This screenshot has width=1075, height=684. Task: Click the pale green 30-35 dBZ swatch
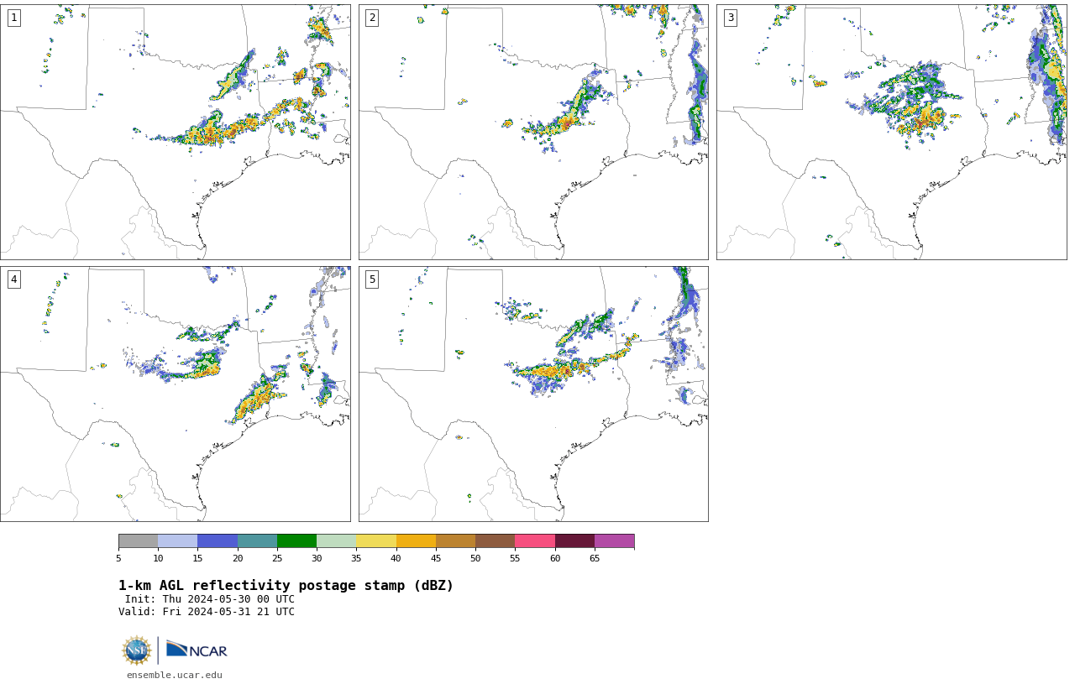pos(336,540)
